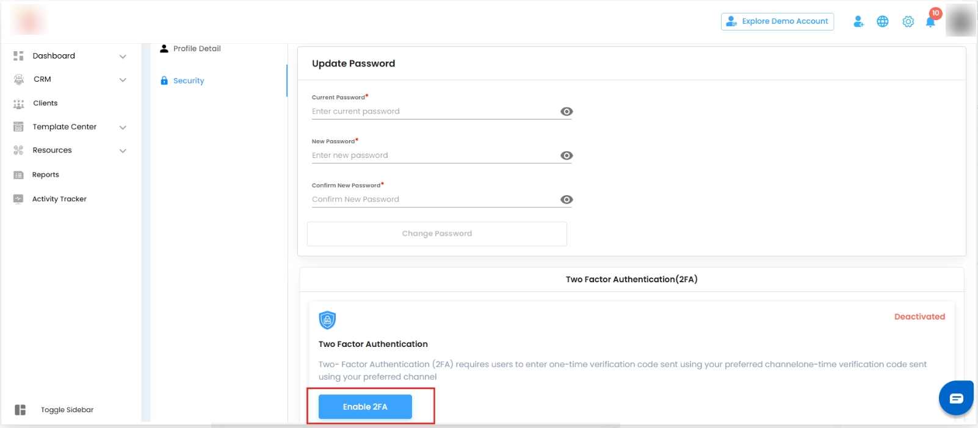Open the Profile Detail tab
Image resolution: width=978 pixels, height=428 pixels.
[197, 49]
